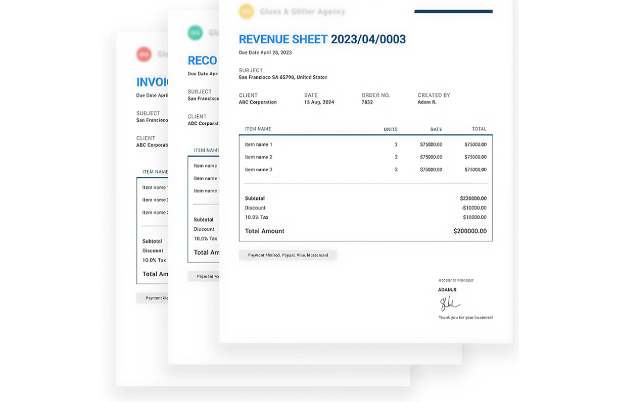The height and width of the screenshot is (402, 619).
Task: Select Item name 2 on the revenue sheet
Action: tap(259, 157)
